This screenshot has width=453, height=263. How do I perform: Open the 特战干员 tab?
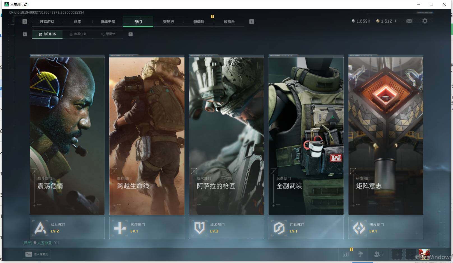(x=108, y=22)
